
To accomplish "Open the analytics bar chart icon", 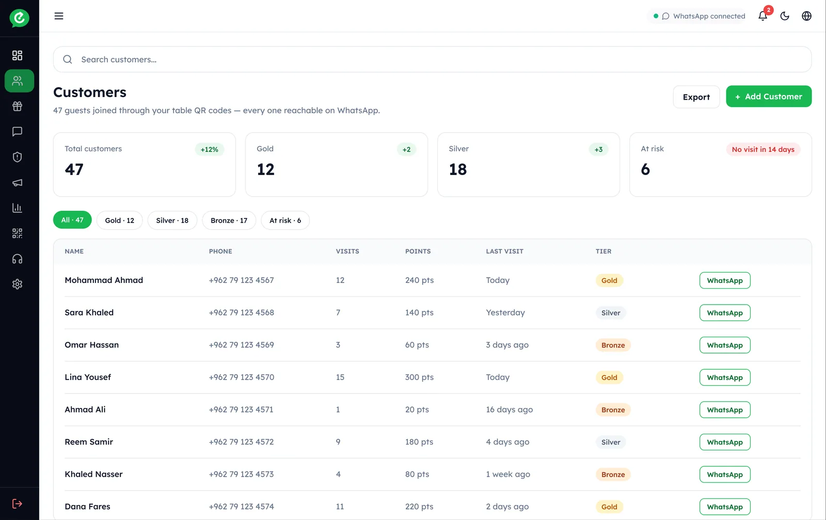I will tap(17, 208).
